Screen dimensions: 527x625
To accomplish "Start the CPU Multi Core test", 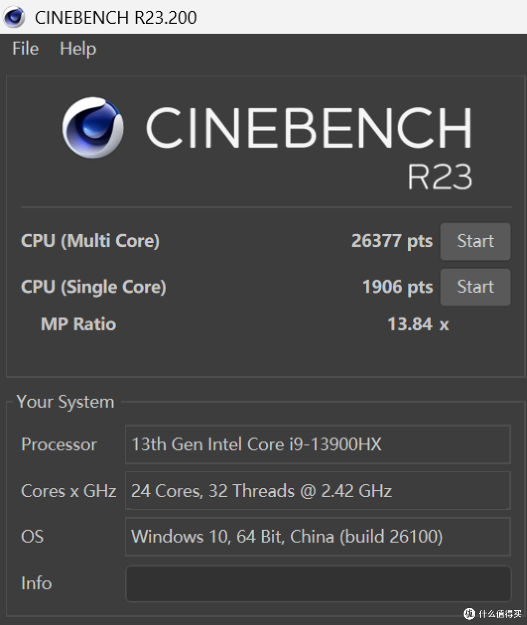I will coord(475,242).
